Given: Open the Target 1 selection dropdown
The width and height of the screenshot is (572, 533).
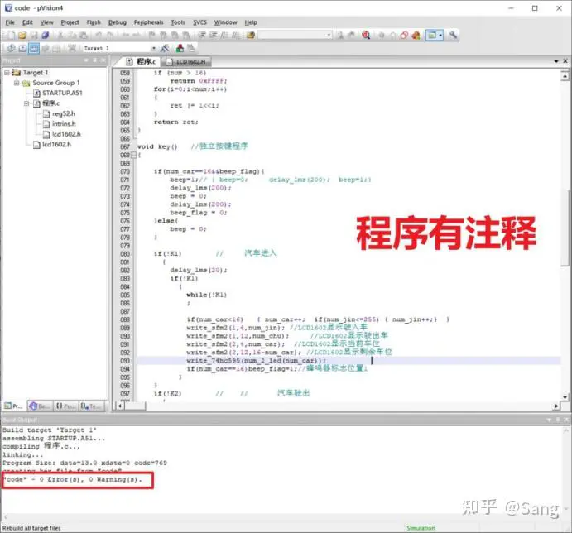Looking at the screenshot, I should click(154, 48).
